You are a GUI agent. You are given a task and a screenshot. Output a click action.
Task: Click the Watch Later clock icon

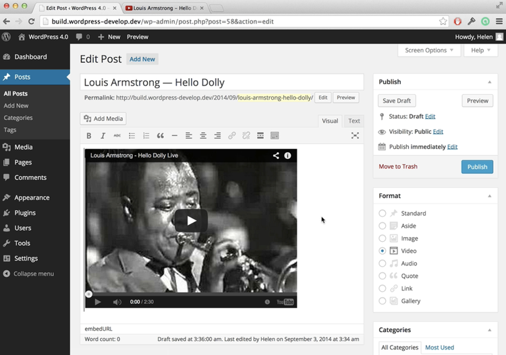point(267,302)
